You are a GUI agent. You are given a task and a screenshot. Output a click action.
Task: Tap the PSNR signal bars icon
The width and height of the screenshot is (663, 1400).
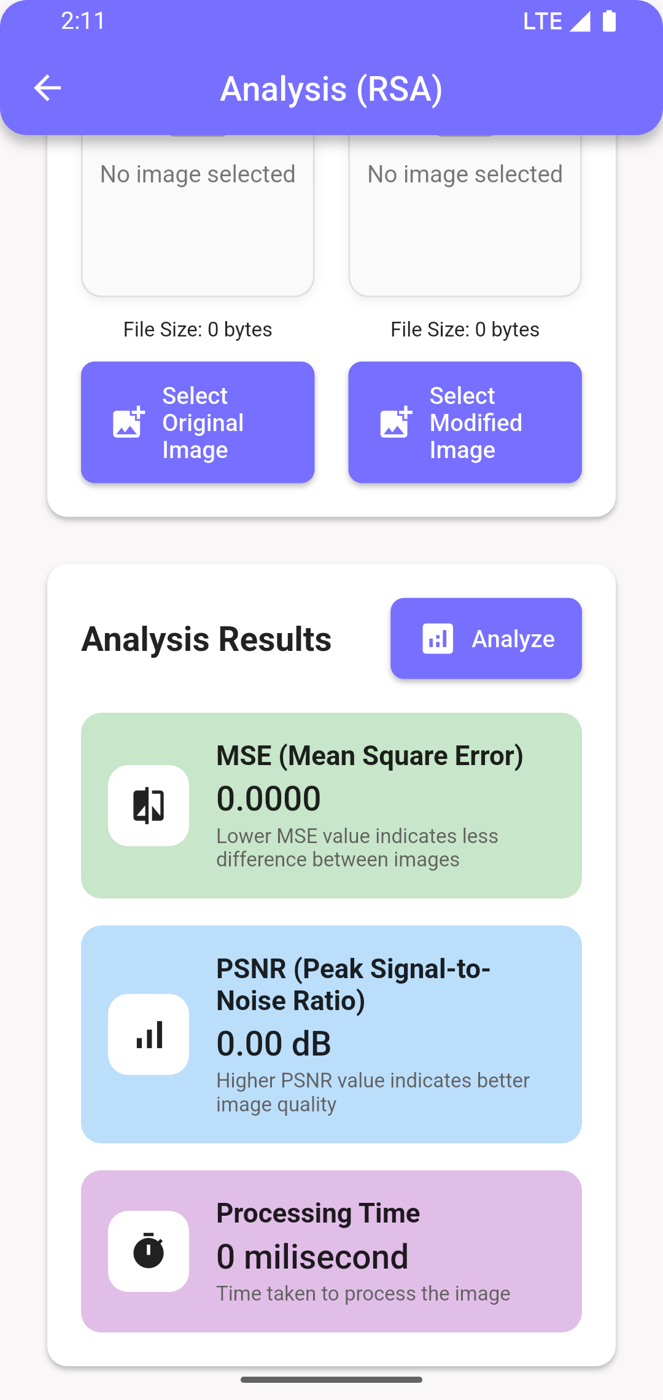(149, 1035)
